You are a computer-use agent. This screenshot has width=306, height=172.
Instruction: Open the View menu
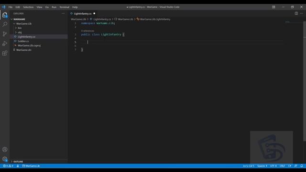(39, 7)
